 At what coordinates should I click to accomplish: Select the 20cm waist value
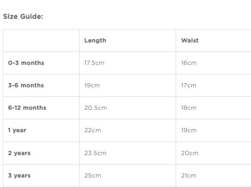(x=189, y=153)
